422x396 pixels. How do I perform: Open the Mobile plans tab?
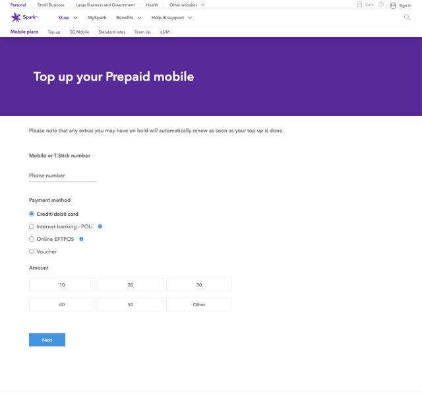coord(24,32)
